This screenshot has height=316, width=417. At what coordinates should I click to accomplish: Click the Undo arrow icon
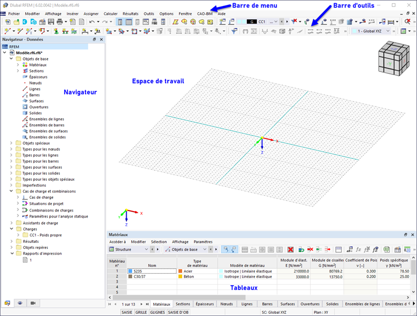click(92, 22)
